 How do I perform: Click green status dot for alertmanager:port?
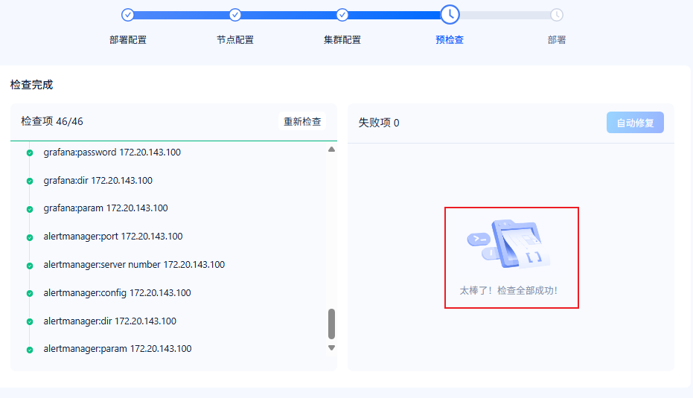(30, 237)
